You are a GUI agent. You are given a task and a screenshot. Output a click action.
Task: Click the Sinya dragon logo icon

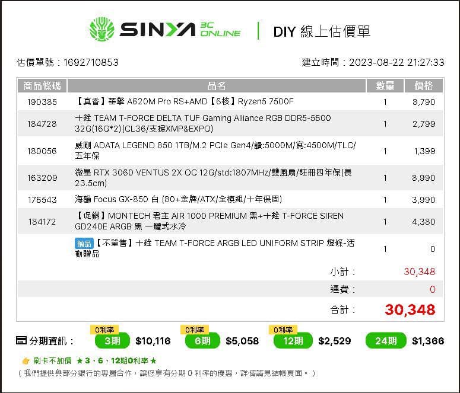click(101, 30)
